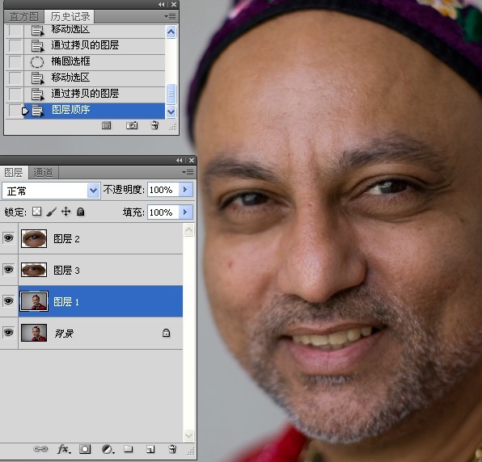Select the 椭圆选框 history state
Image resolution: width=482 pixels, height=462 pixels.
85,61
